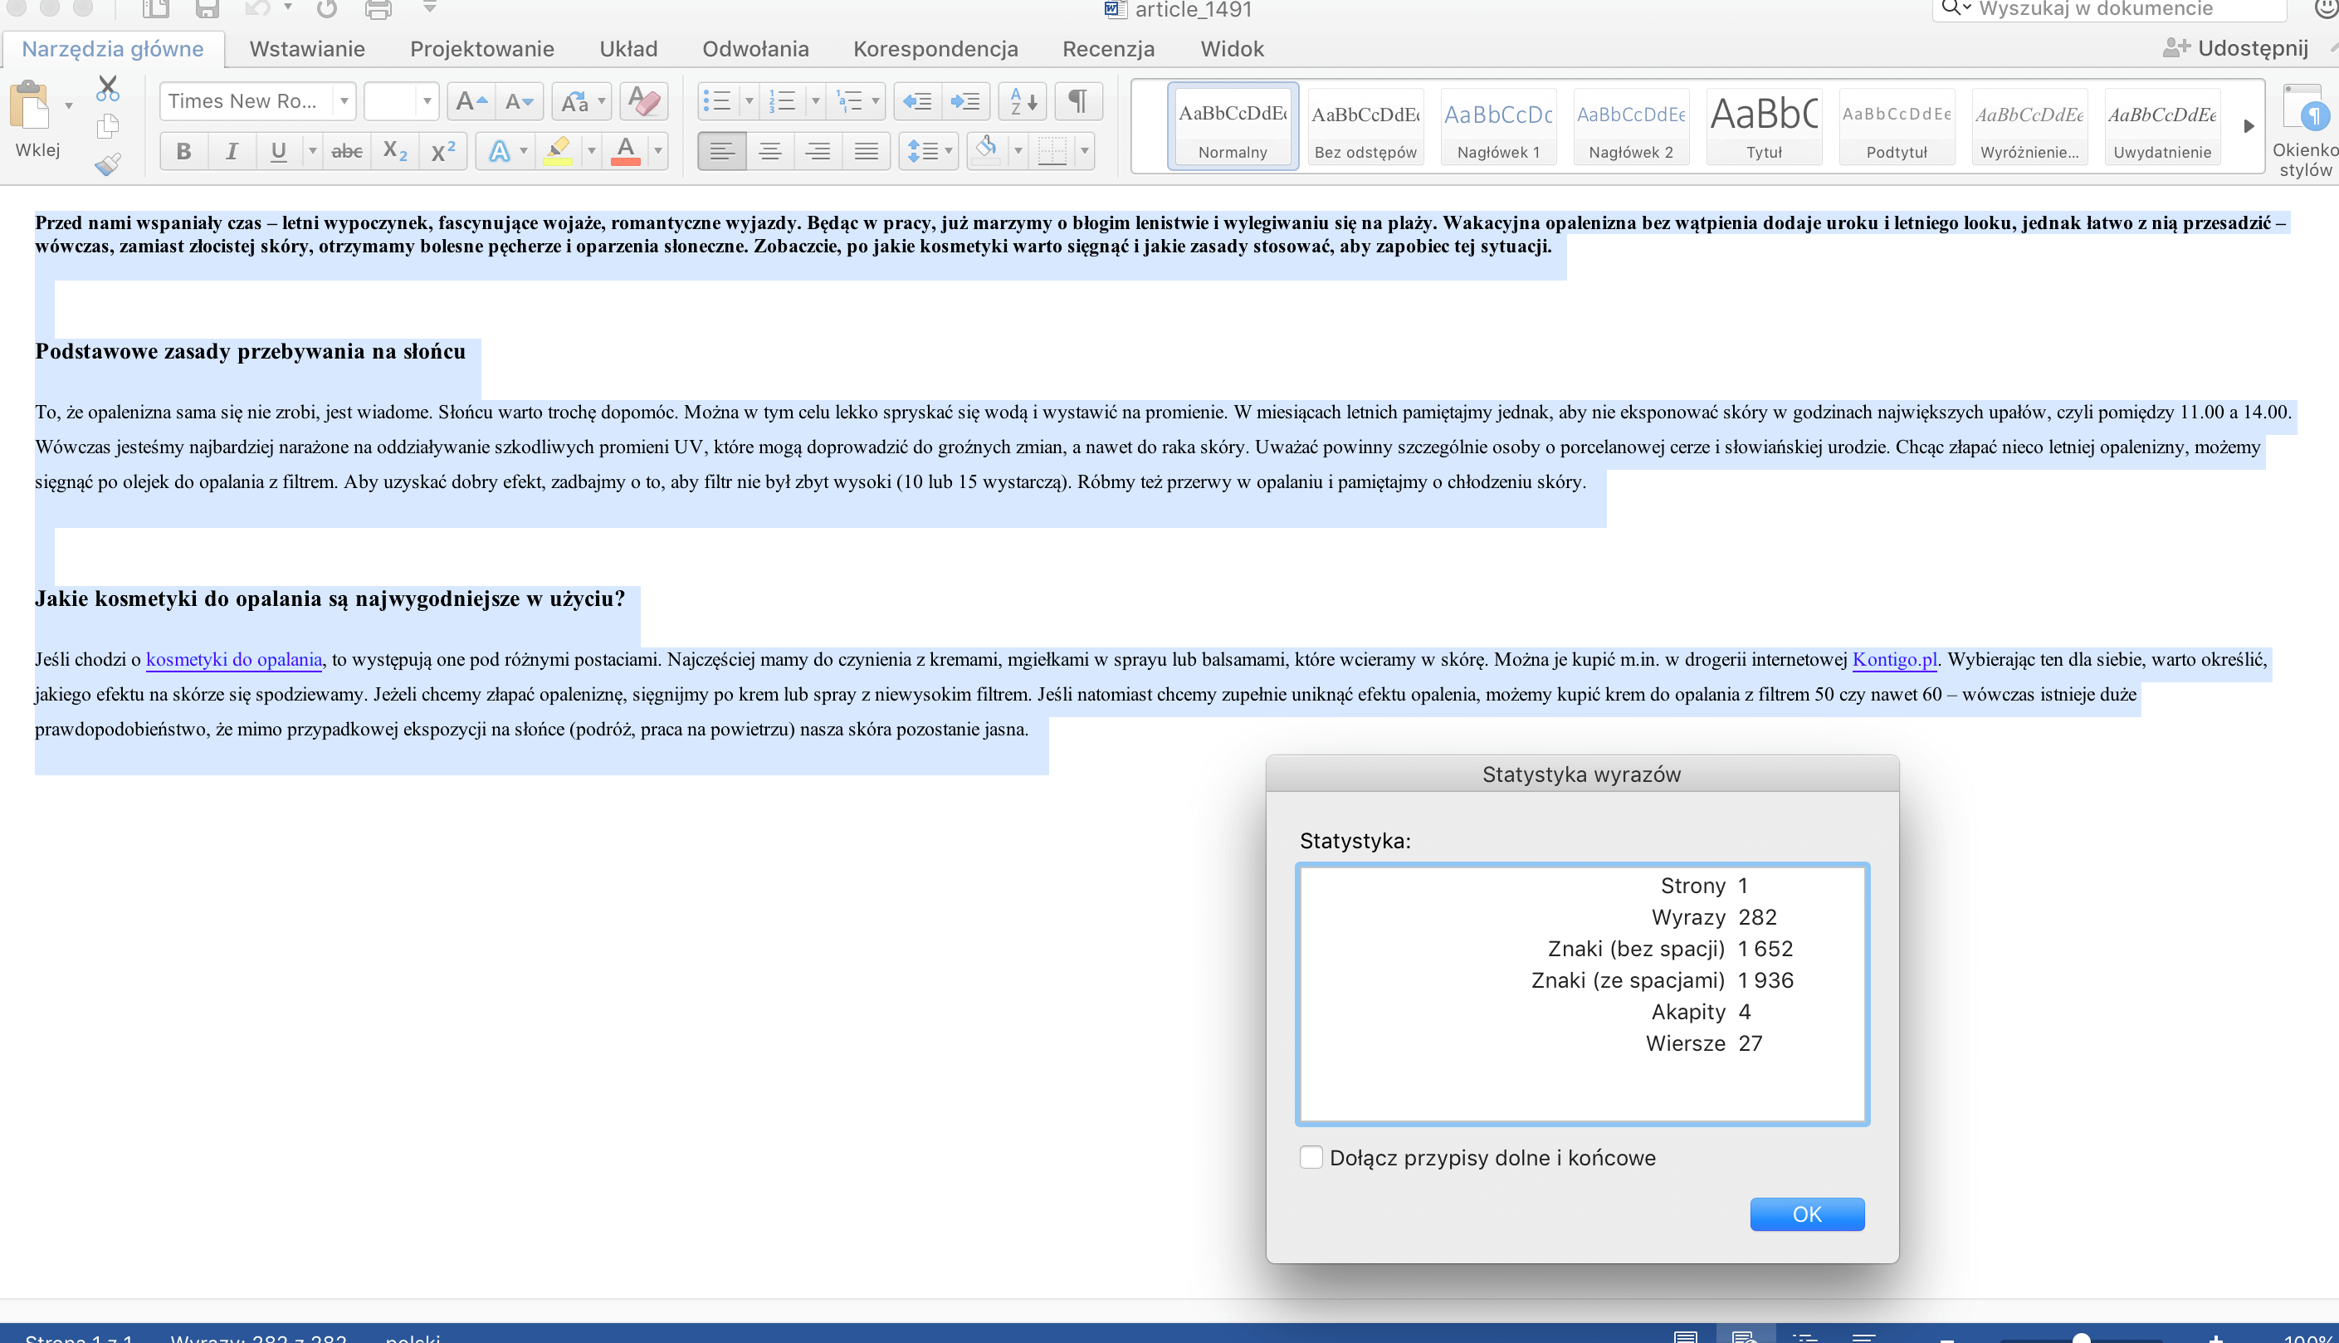Click the Copy icon
Screen dimensions: 2339x1343
click(x=108, y=125)
